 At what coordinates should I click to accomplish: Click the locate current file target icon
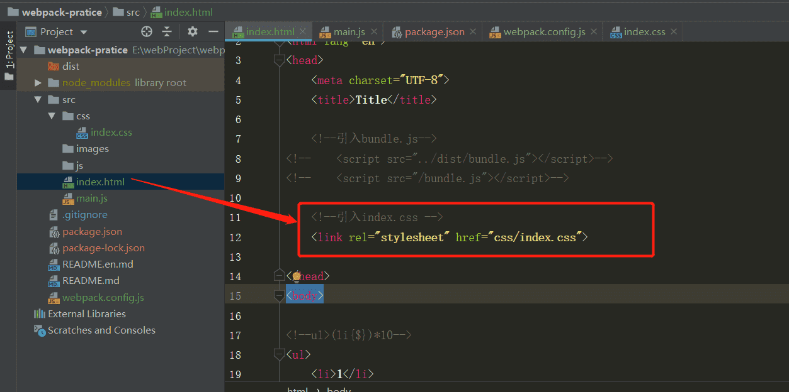[x=147, y=31]
